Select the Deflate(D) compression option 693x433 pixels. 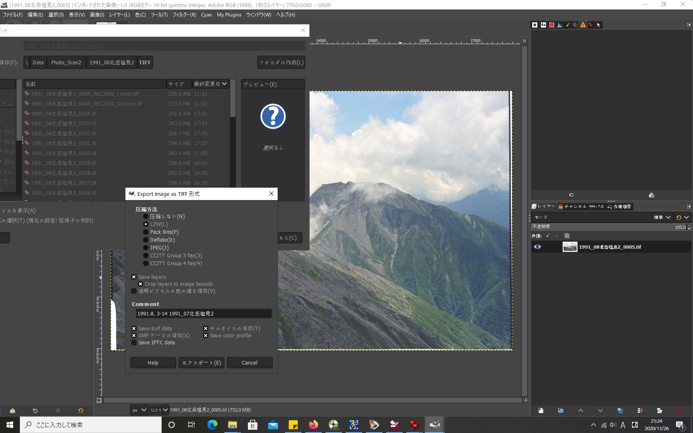146,240
